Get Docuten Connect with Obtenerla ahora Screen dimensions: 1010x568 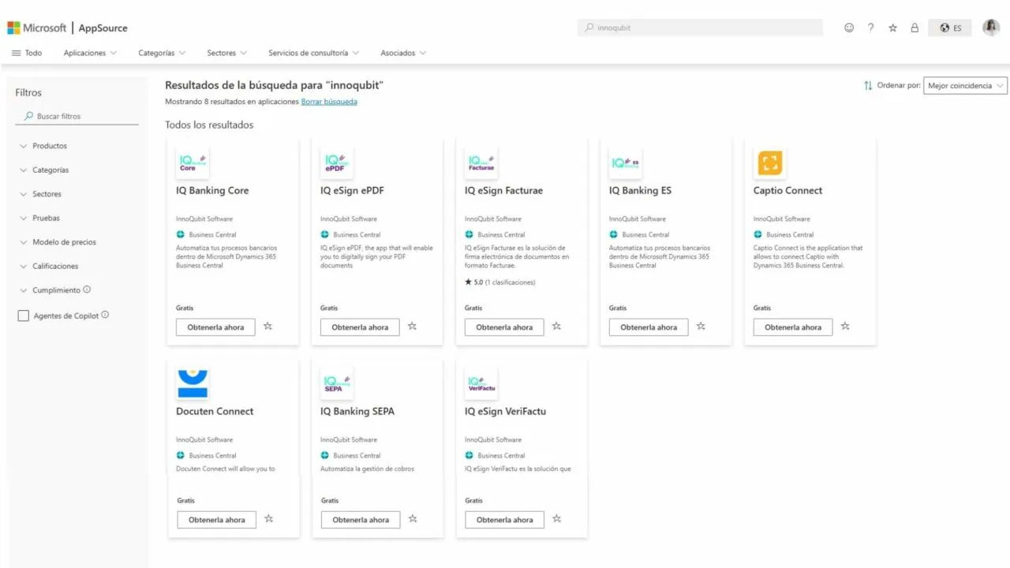click(216, 519)
